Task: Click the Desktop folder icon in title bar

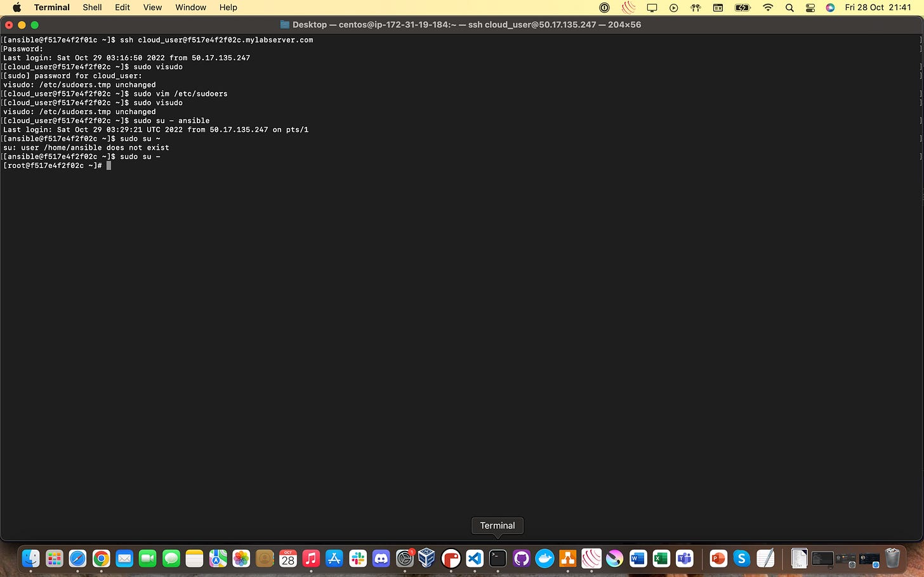Action: 285,25
